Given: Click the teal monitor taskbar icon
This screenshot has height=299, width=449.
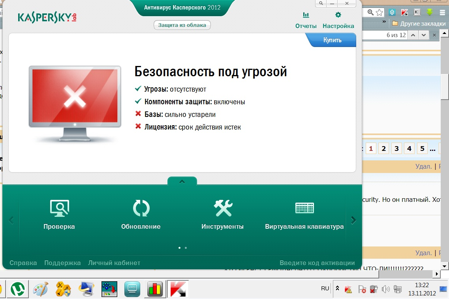Looking at the screenshot, I should 132,290.
